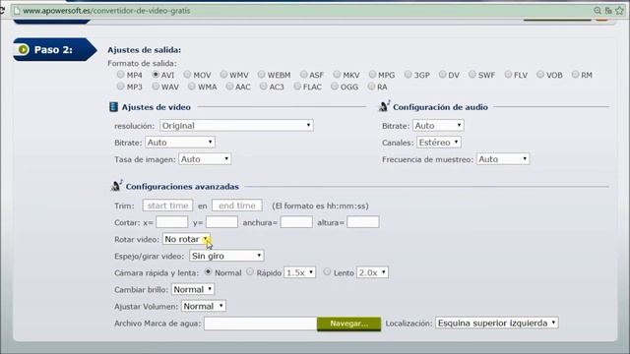Image resolution: width=630 pixels, height=354 pixels.
Task: Click the Trim end time field
Action: (x=237, y=206)
